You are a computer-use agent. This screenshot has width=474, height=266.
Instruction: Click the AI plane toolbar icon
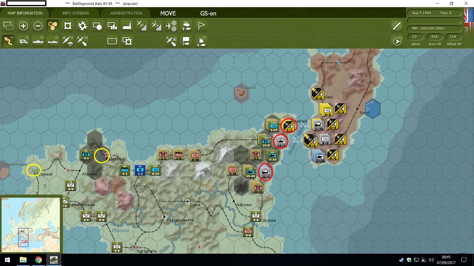pyautogui.click(x=171, y=41)
